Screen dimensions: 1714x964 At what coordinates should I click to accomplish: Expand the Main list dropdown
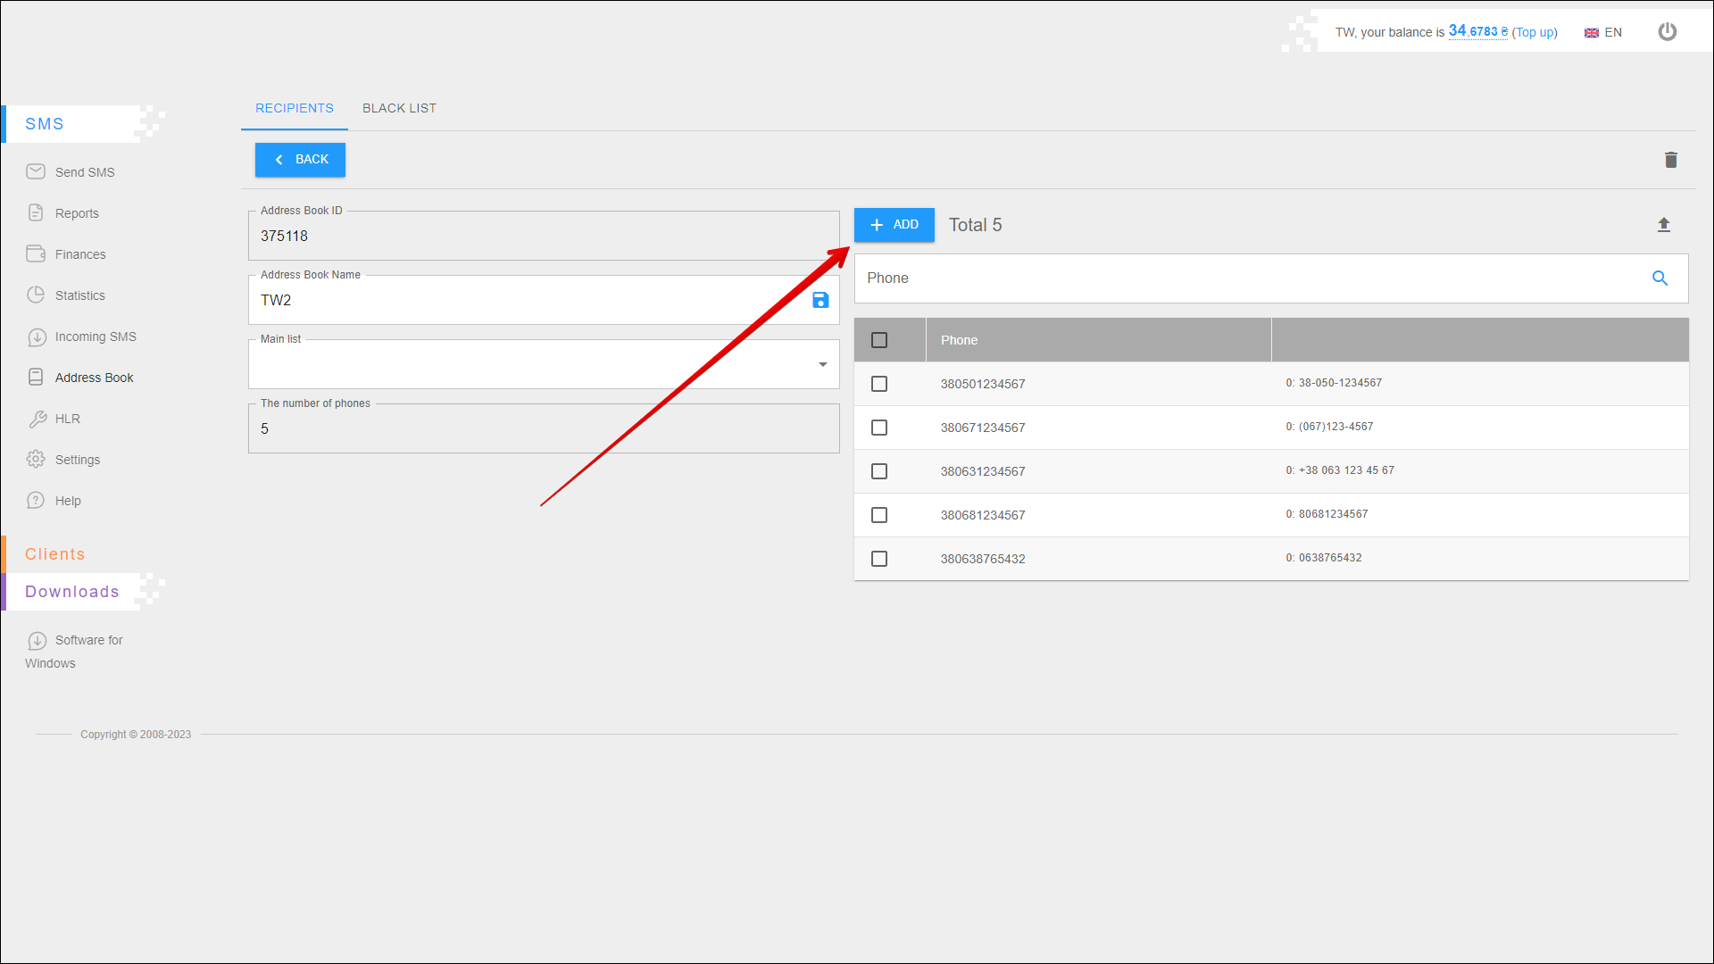[x=822, y=364]
